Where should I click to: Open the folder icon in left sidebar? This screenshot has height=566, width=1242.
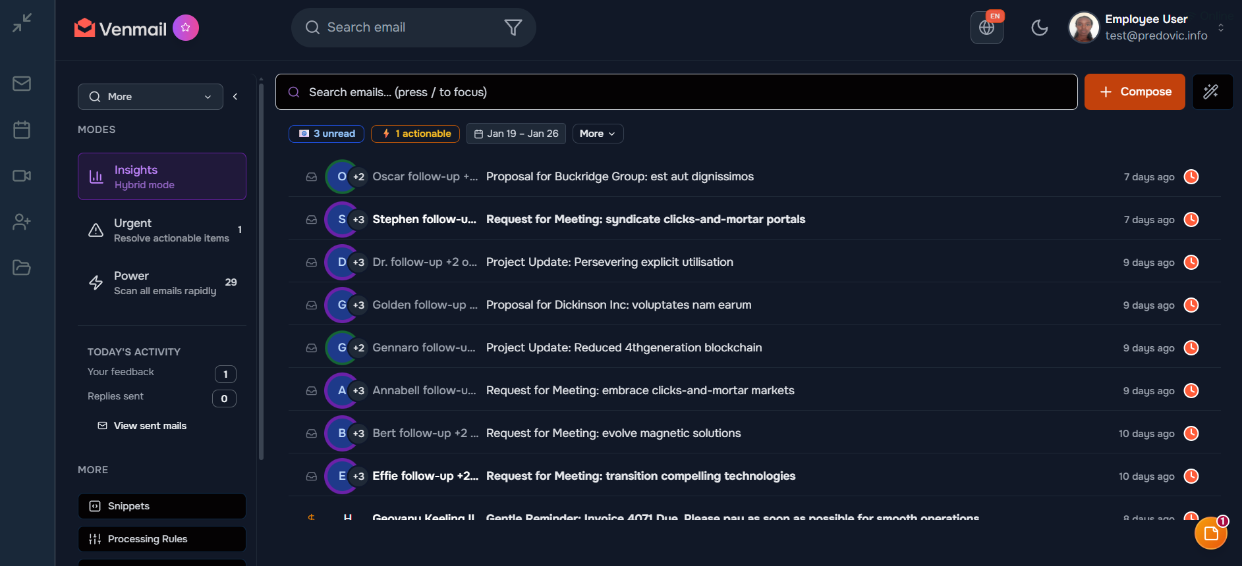point(22,268)
